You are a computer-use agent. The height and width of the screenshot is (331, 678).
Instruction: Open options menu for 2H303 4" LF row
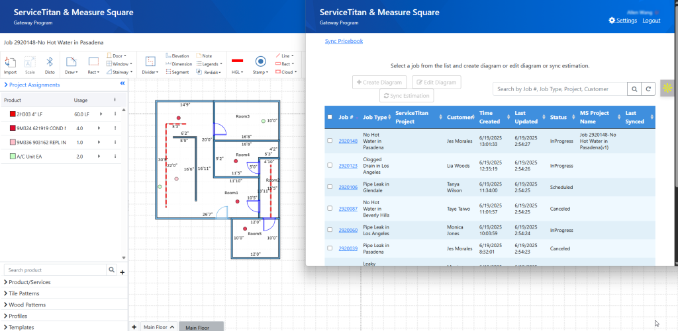point(115,114)
